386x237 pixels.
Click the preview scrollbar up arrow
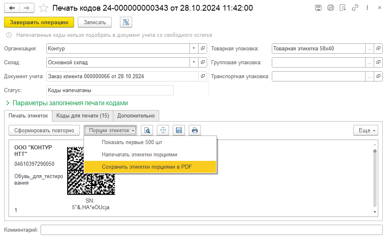point(375,144)
